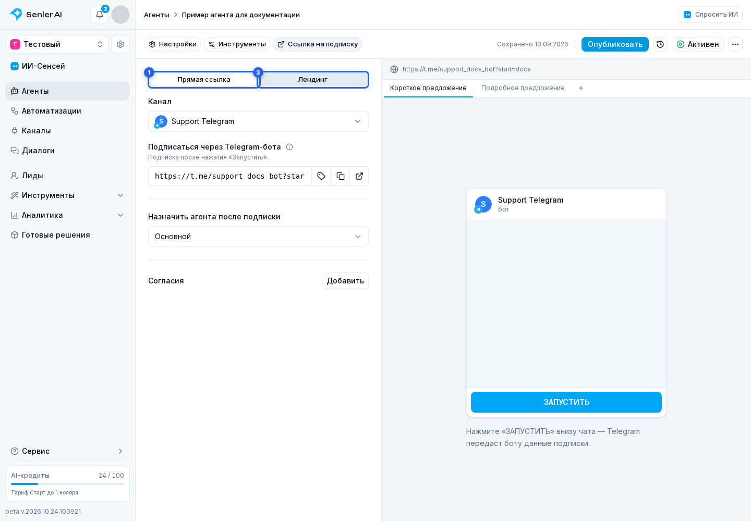Expand Аналитика sidebar section

tap(68, 215)
